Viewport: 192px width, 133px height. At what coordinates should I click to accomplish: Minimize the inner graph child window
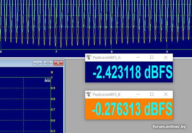click(38, 63)
